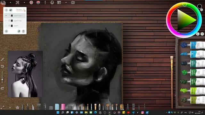Click the right small round button under color wheel
The width and height of the screenshot is (205, 115).
(202, 34)
